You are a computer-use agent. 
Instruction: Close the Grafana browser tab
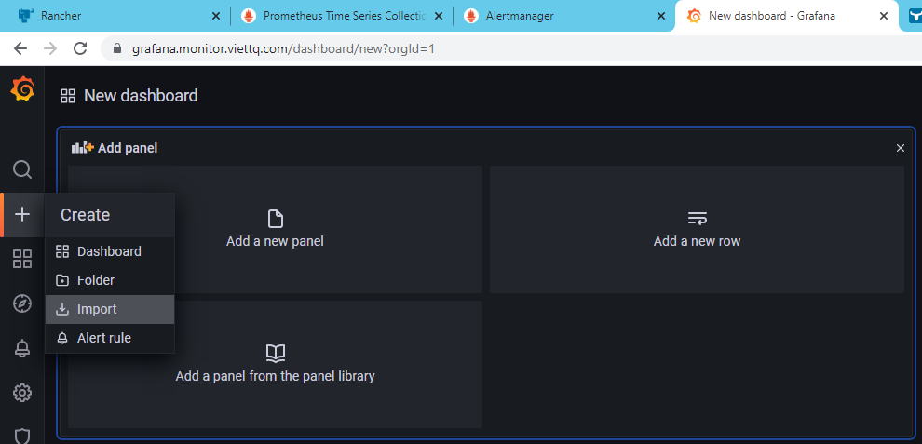tap(884, 16)
